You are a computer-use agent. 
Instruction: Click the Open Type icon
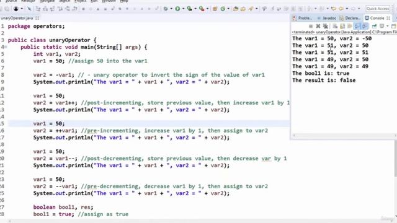coord(236,9)
